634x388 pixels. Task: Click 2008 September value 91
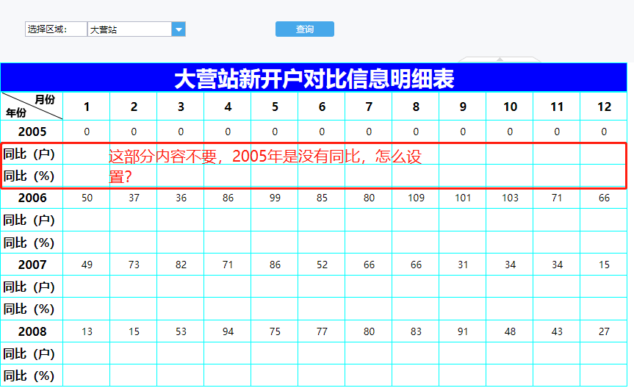pyautogui.click(x=463, y=331)
